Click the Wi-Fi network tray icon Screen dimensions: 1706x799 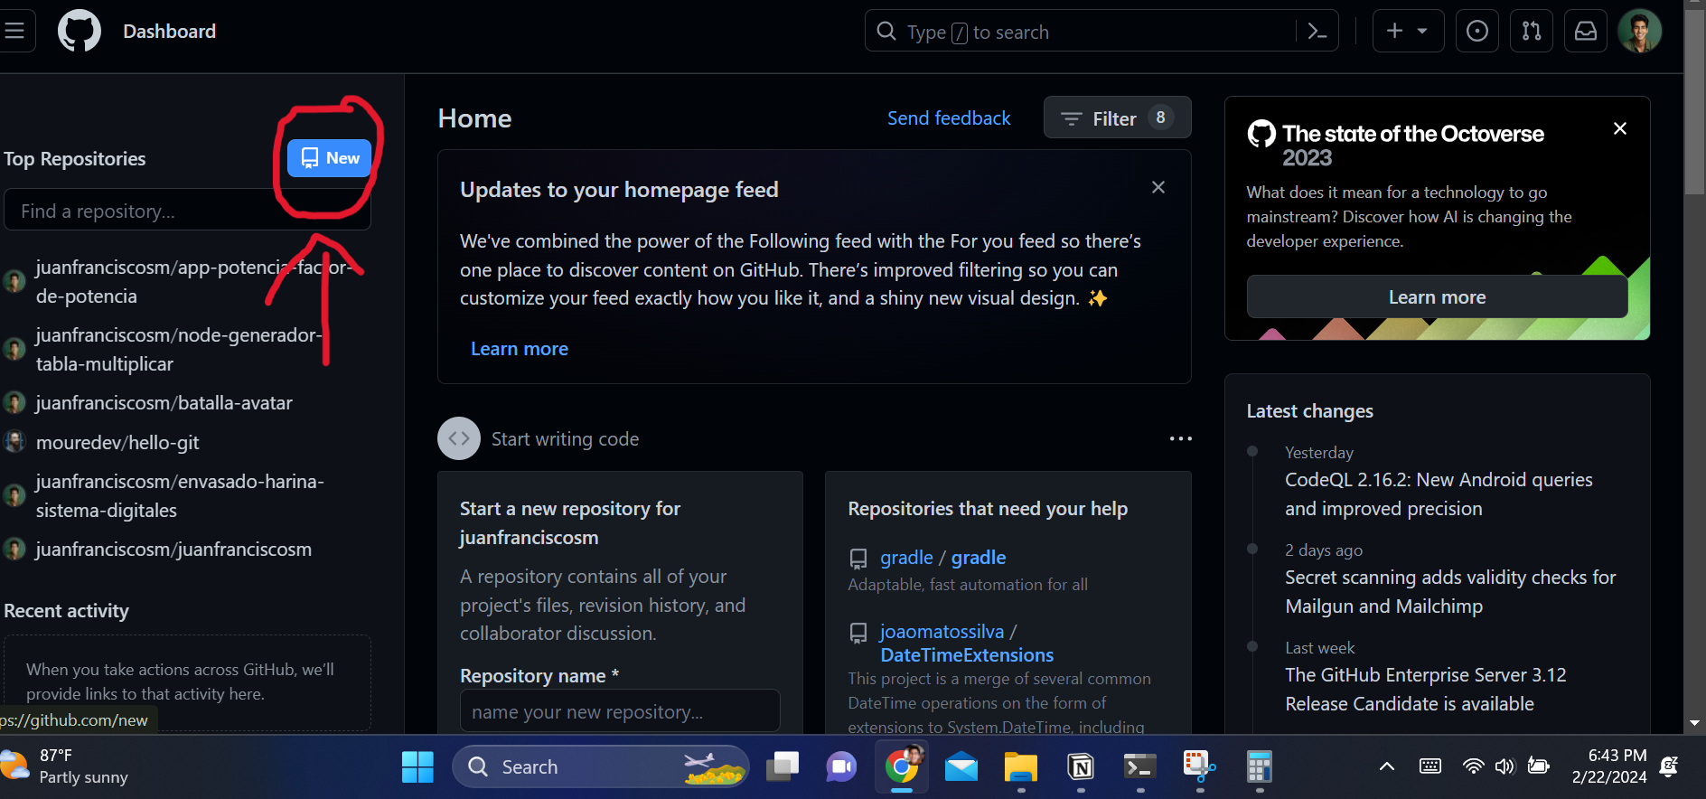click(x=1473, y=767)
